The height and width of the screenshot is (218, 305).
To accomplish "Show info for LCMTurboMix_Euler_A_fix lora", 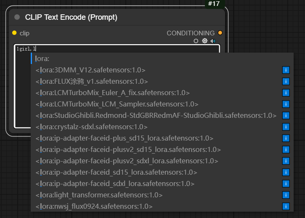I will pyautogui.click(x=286, y=93).
